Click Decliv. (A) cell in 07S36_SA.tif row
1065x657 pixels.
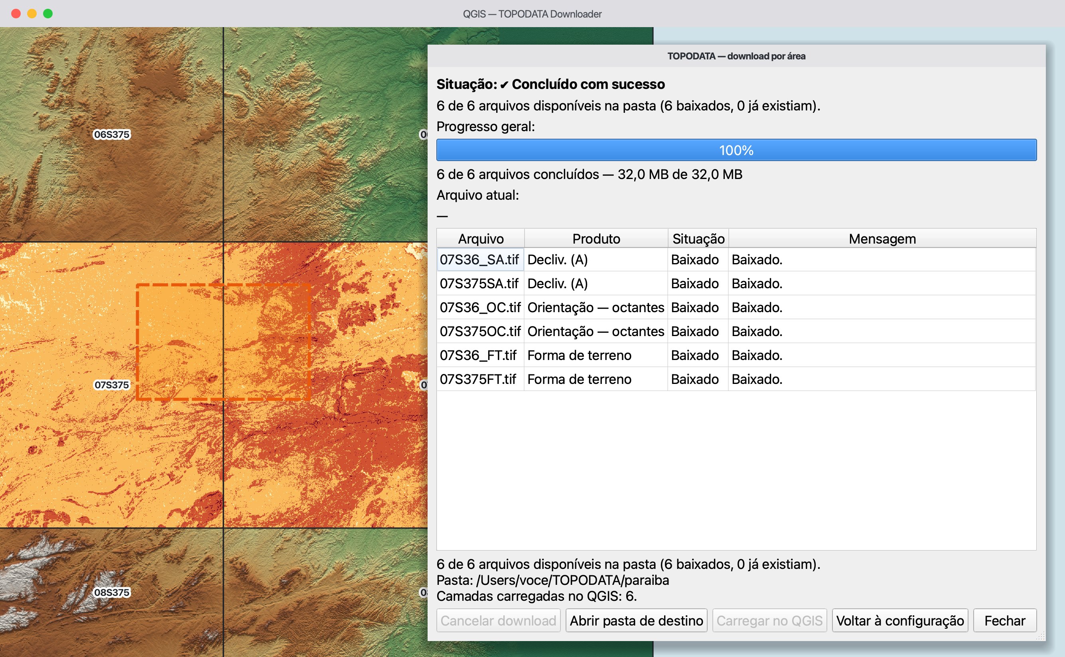tap(596, 260)
